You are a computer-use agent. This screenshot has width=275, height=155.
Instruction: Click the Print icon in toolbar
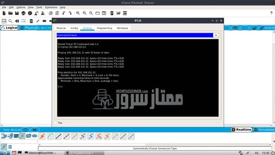coord(23,13)
